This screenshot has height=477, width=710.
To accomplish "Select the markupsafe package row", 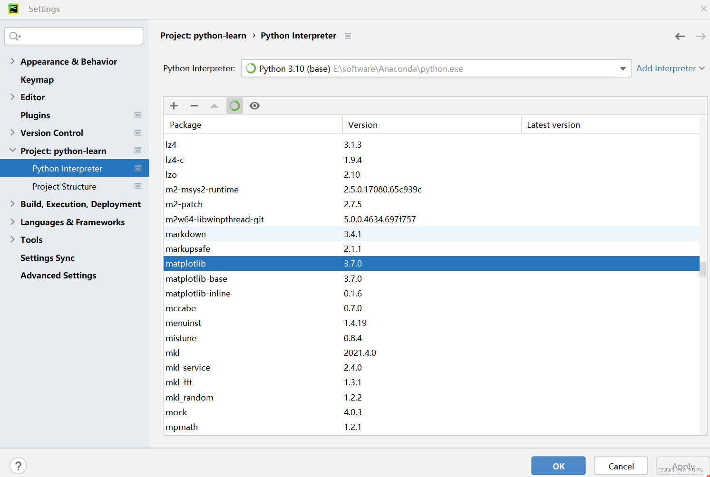I will pos(431,248).
